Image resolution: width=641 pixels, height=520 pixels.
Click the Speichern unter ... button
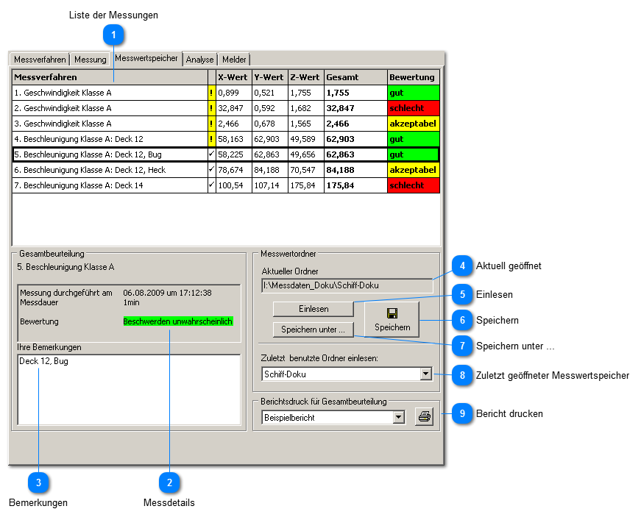point(313,330)
